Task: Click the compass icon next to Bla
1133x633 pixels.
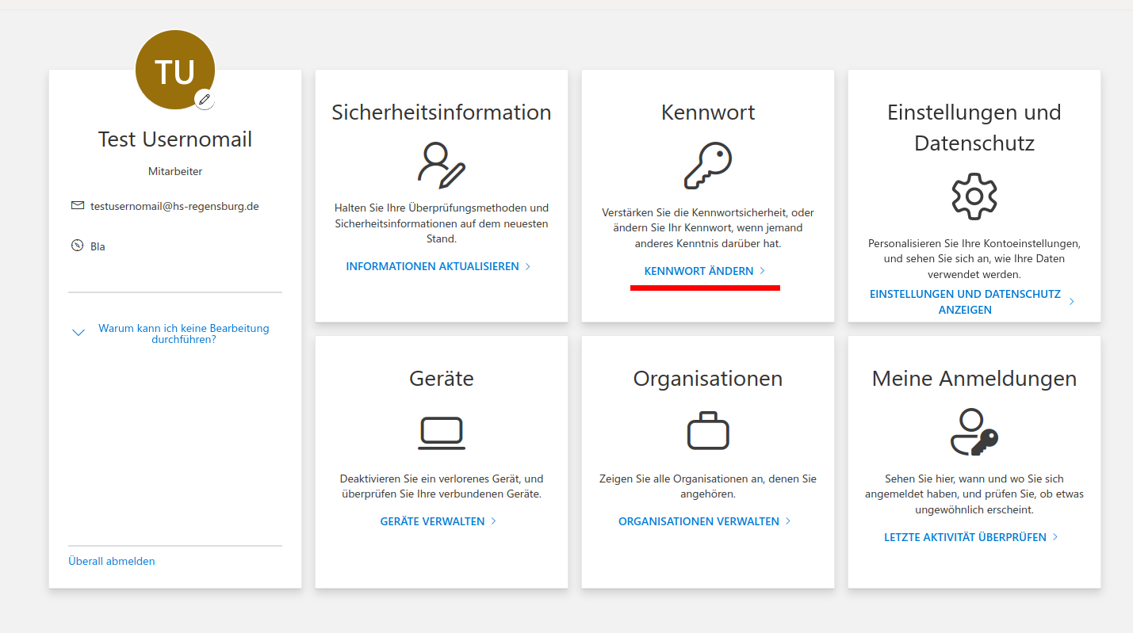Action: tap(77, 246)
